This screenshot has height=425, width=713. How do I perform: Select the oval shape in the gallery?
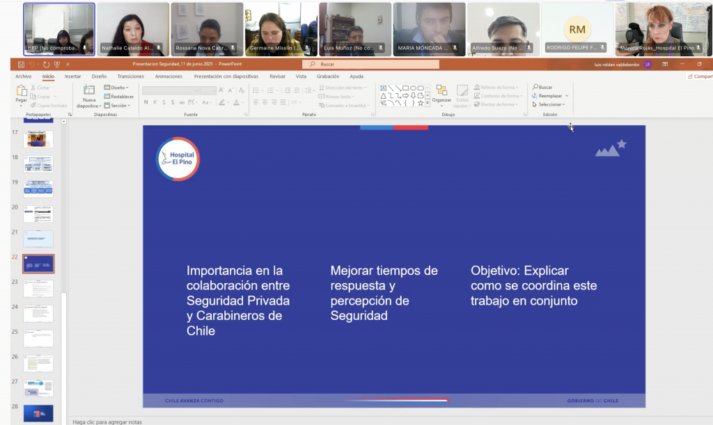coord(414,88)
